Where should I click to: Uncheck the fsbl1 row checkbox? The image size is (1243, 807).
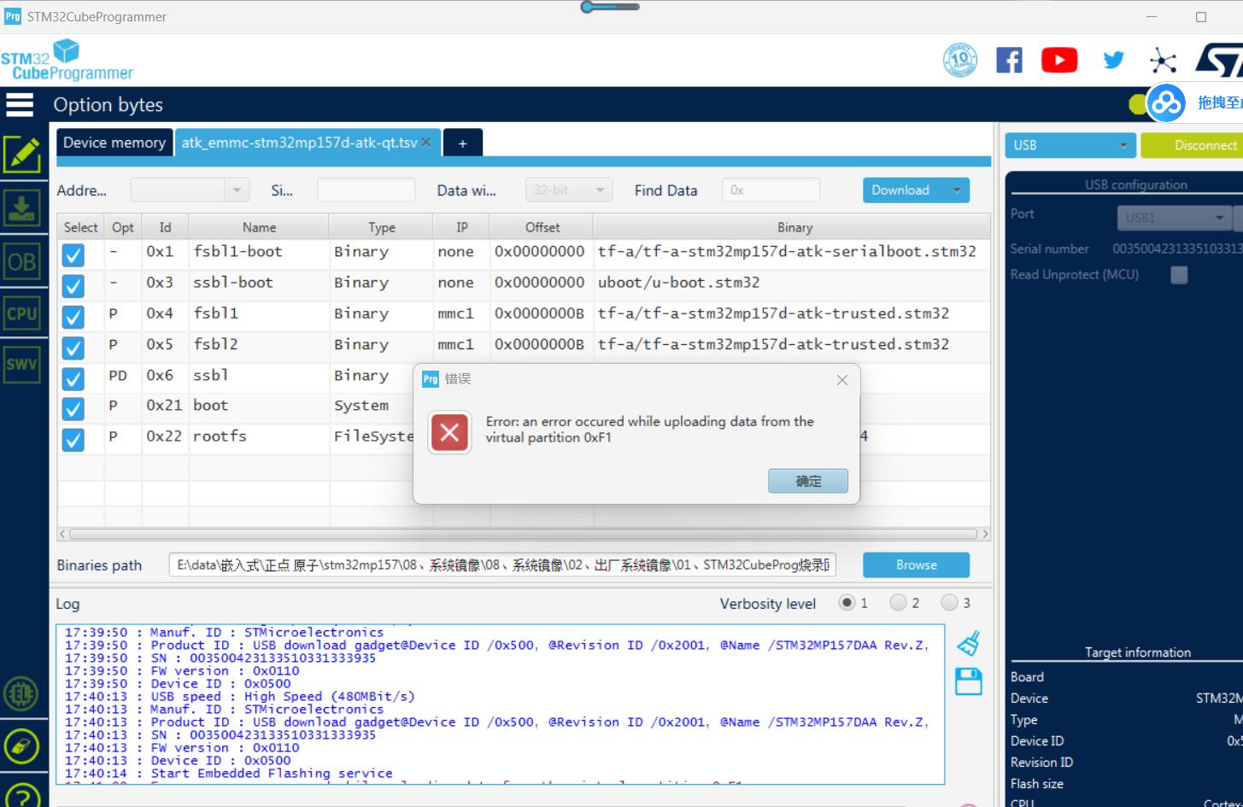click(x=73, y=317)
